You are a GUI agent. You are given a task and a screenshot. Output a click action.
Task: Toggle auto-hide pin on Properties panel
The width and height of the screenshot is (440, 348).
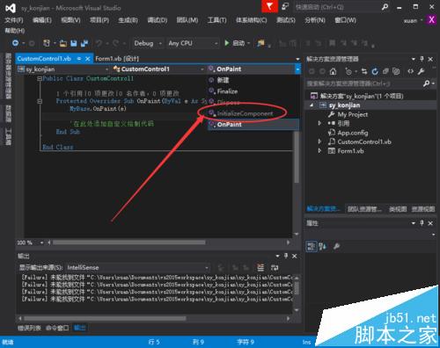pyautogui.click(x=422, y=223)
